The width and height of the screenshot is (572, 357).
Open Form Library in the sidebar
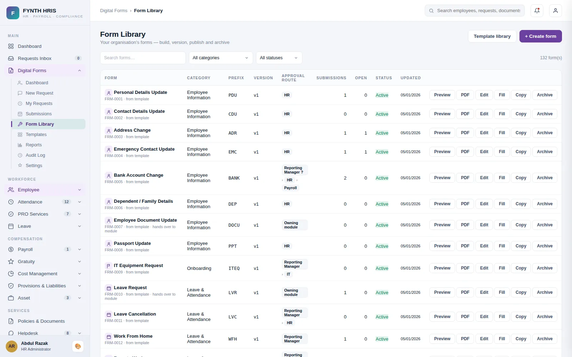(48, 124)
